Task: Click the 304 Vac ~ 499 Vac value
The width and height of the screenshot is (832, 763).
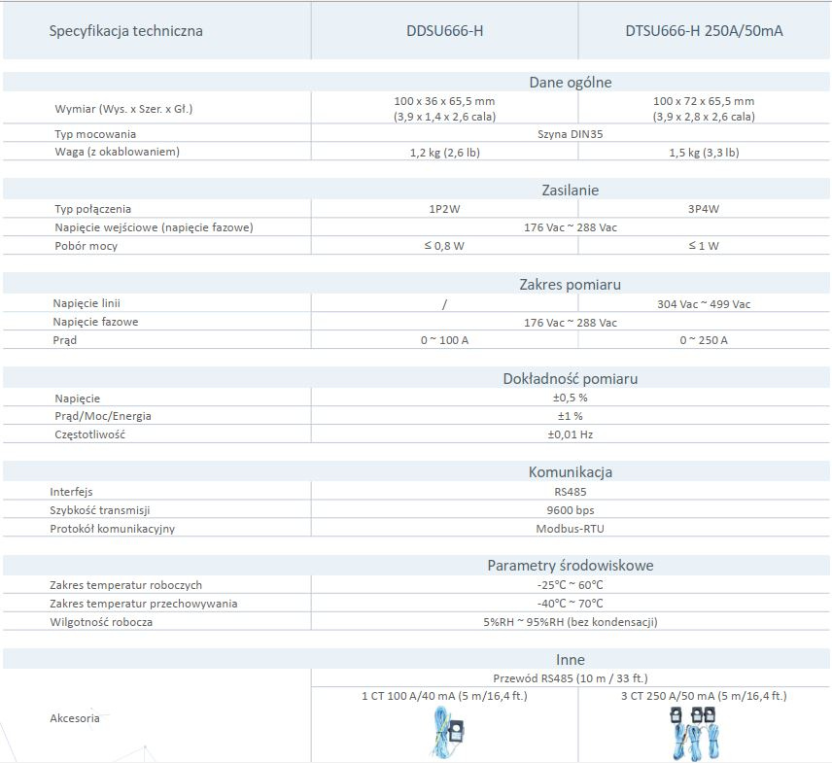Action: (704, 304)
